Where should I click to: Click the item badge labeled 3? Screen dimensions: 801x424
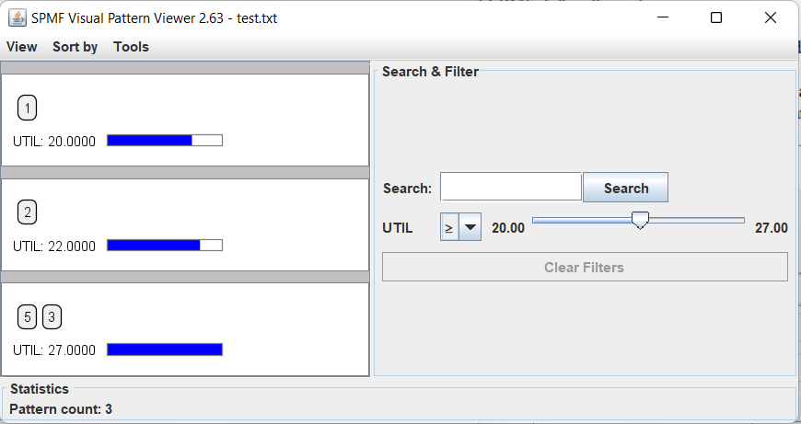pyautogui.click(x=52, y=318)
